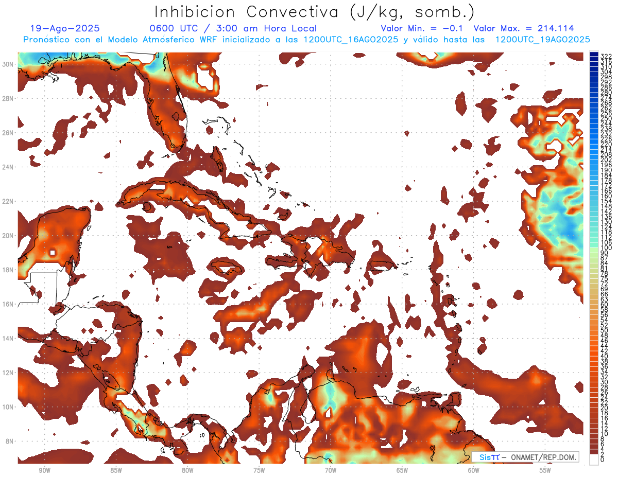Click the 60W longitude label
The height and width of the screenshot is (477, 618).
pyautogui.click(x=474, y=470)
